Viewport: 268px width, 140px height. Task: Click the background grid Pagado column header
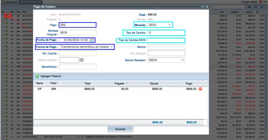click(234, 12)
